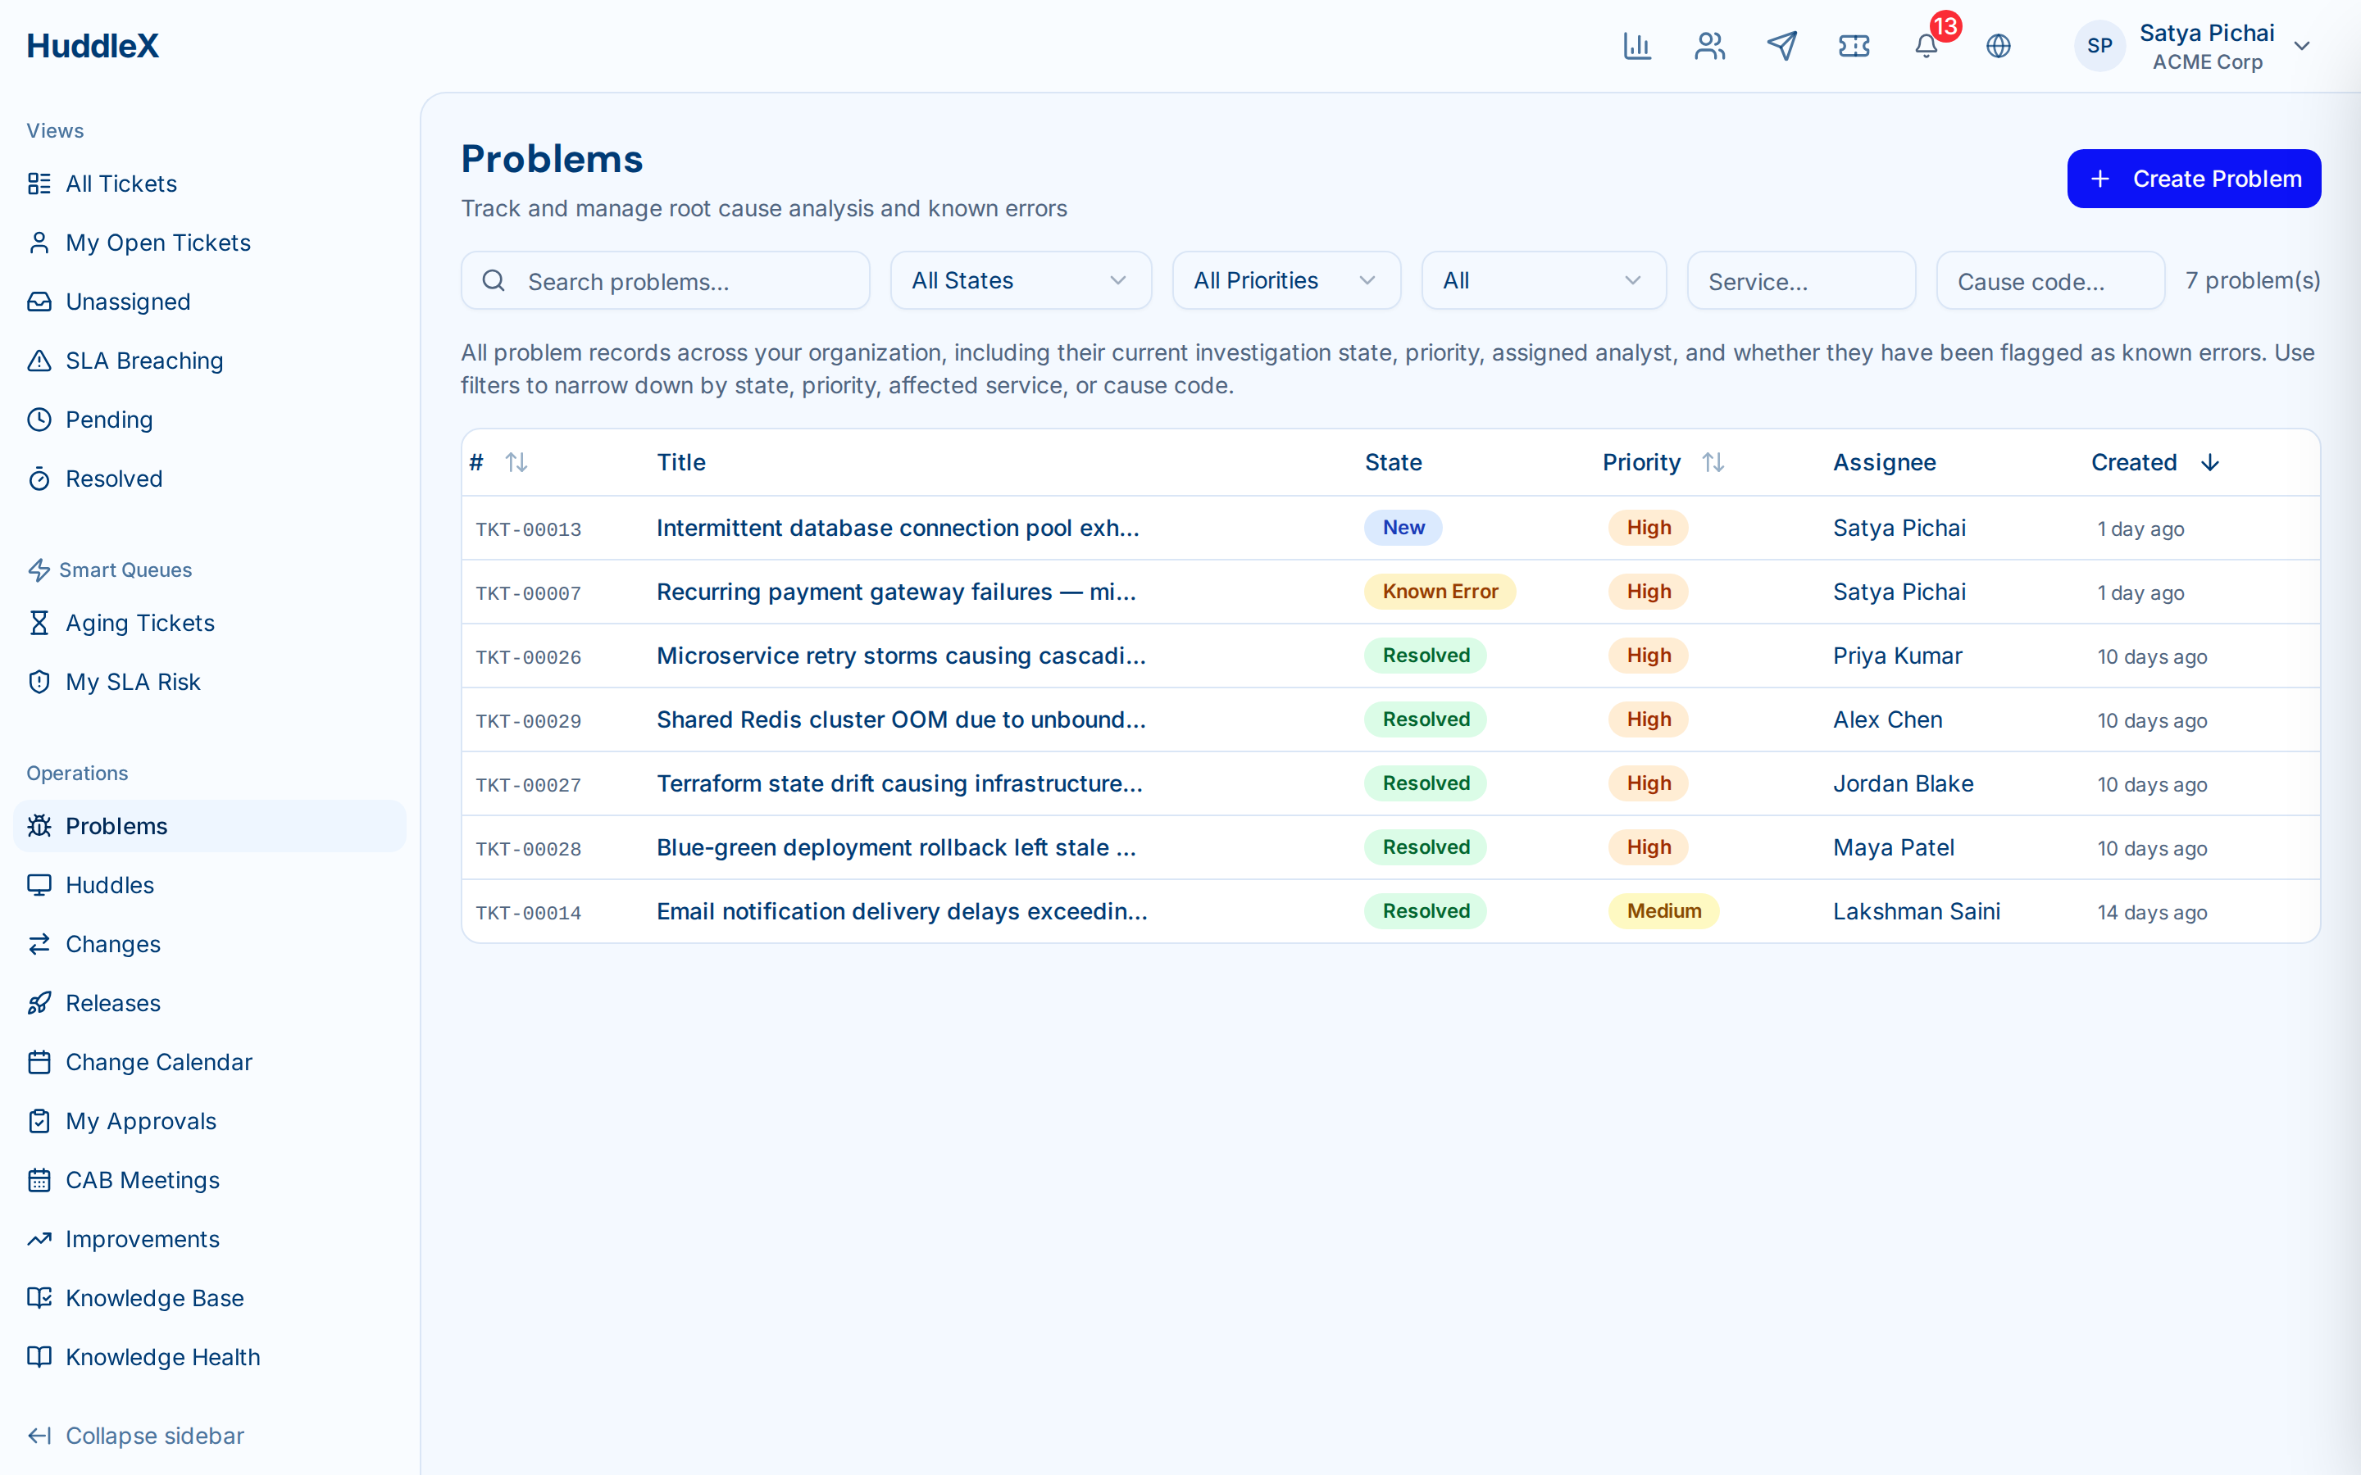The height and width of the screenshot is (1475, 2361).
Task: Open the All filter dropdown
Action: click(1543, 281)
